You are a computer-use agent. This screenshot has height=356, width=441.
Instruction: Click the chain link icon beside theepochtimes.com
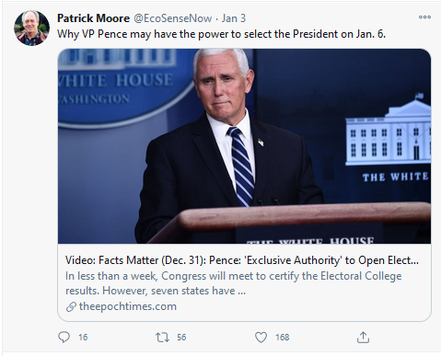pyautogui.click(x=71, y=306)
